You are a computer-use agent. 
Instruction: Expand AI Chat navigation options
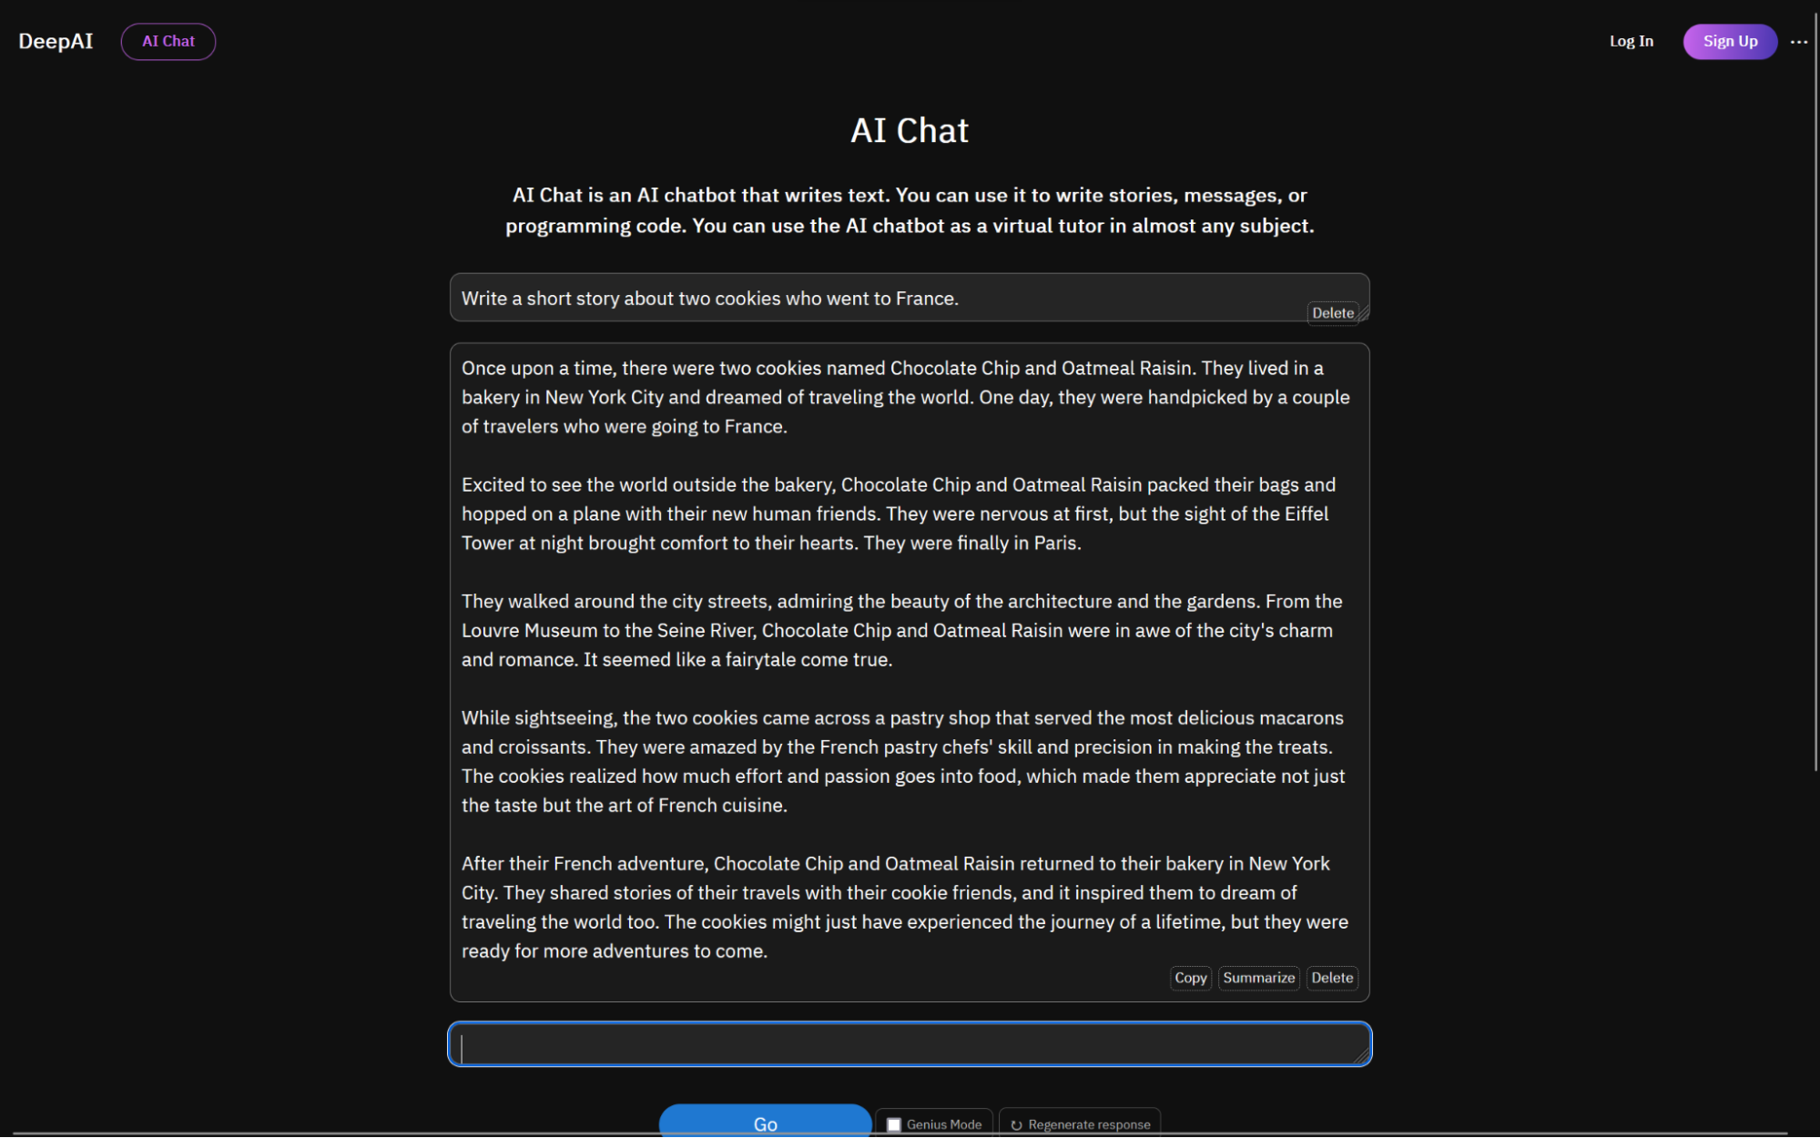coord(1800,41)
